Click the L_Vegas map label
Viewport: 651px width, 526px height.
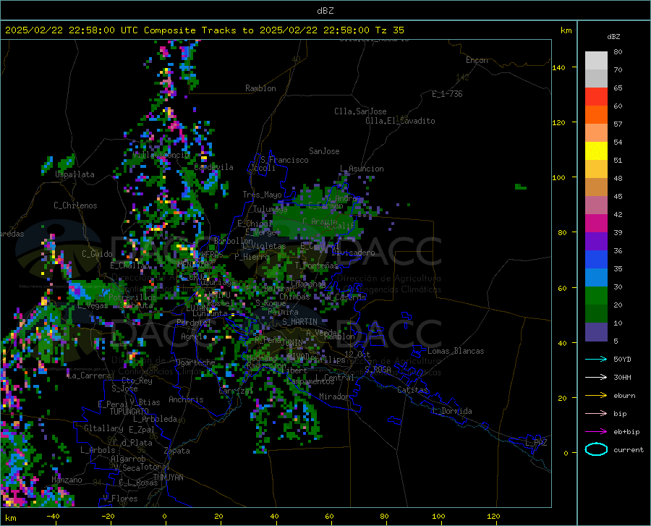click(x=93, y=305)
